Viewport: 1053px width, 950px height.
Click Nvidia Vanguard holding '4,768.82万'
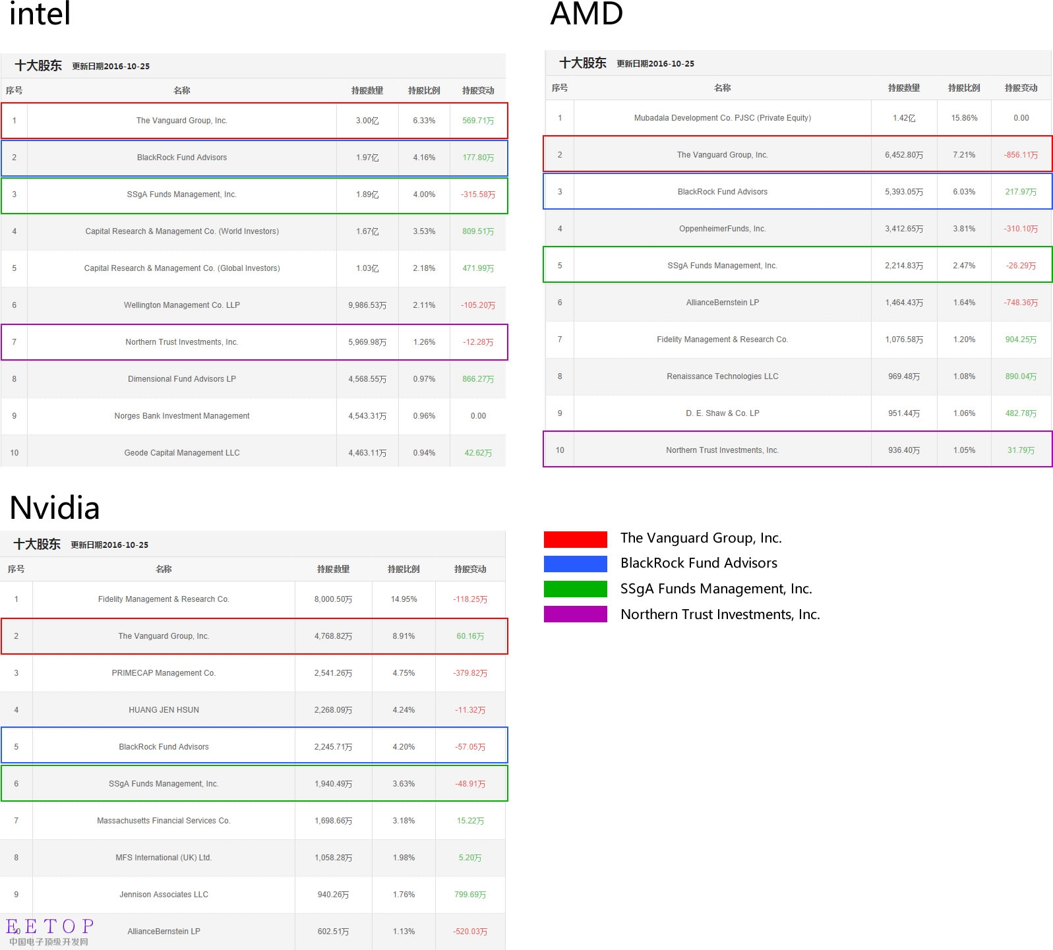coord(333,636)
